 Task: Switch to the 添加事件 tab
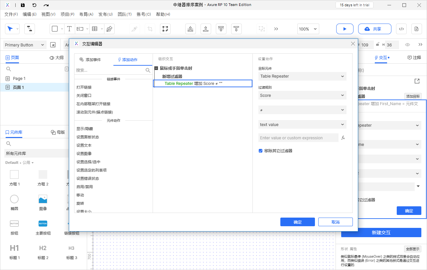[x=90, y=60]
